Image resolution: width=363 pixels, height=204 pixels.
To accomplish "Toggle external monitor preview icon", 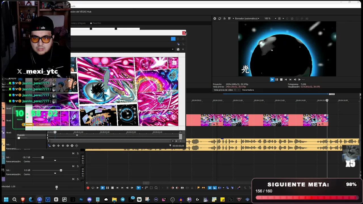I will 220,18.
